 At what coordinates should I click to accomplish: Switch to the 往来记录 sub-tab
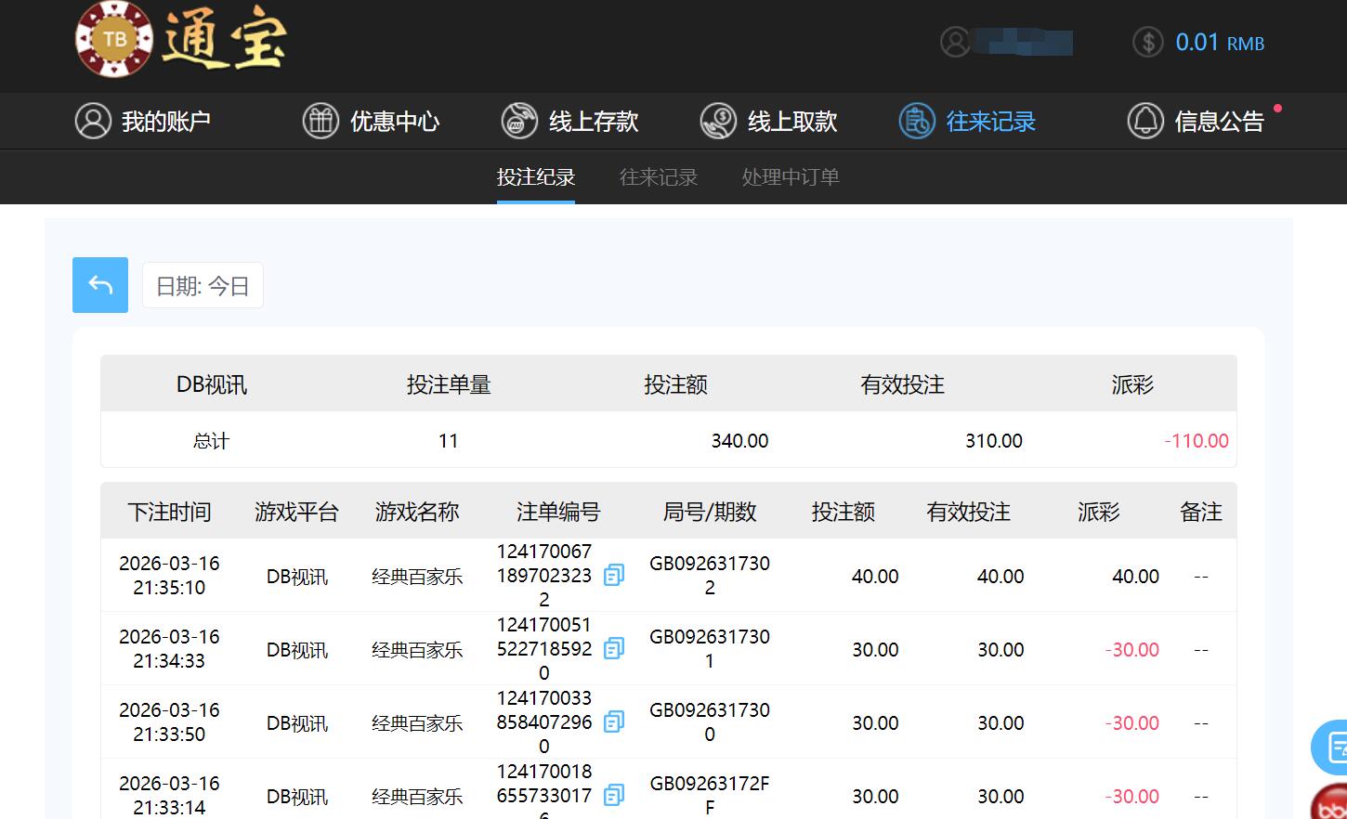(x=659, y=177)
